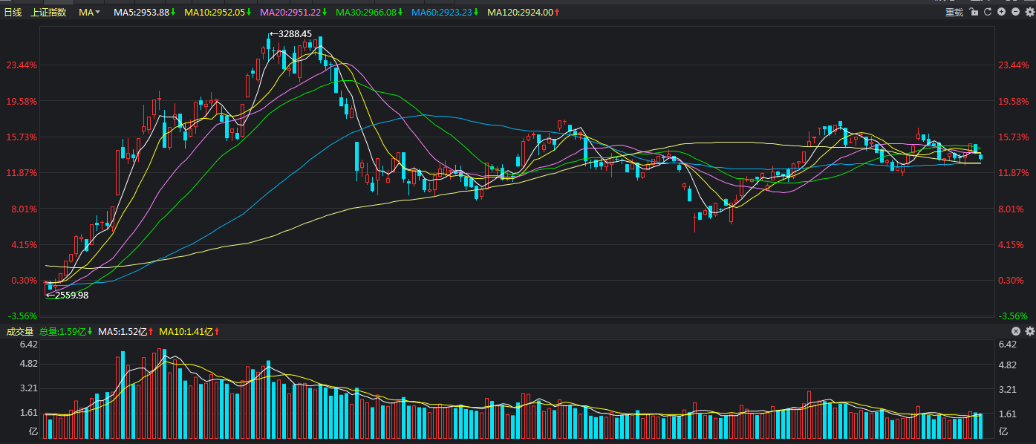Click the left volume axis 6.42 label
1036x444 pixels.
click(x=28, y=345)
